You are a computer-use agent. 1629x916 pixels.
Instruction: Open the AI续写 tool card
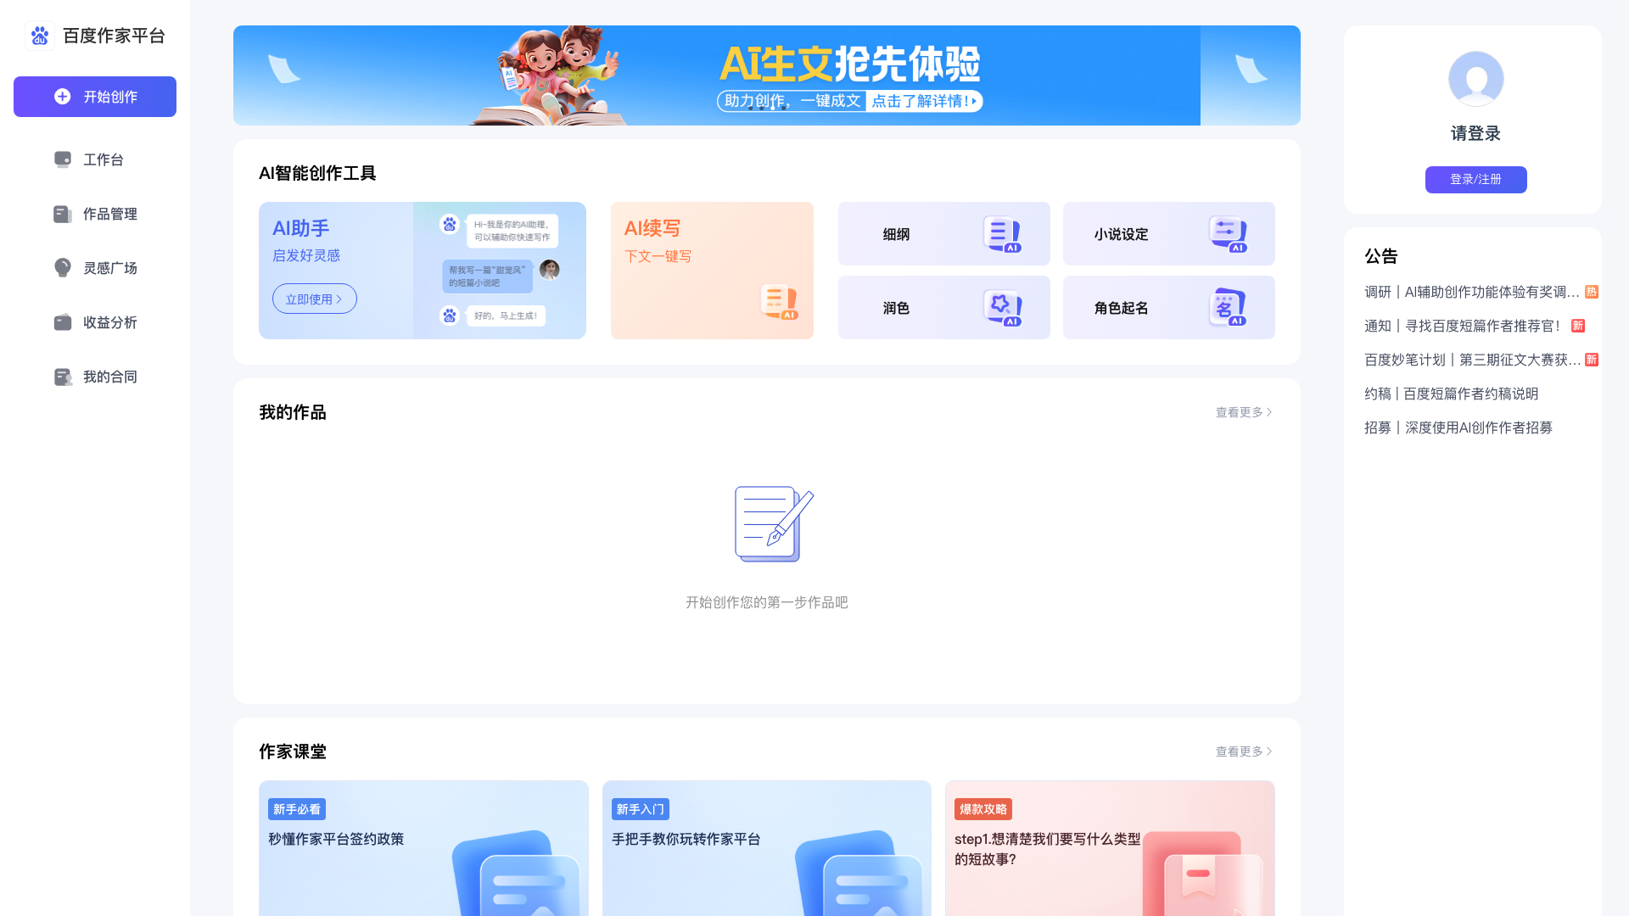712,271
